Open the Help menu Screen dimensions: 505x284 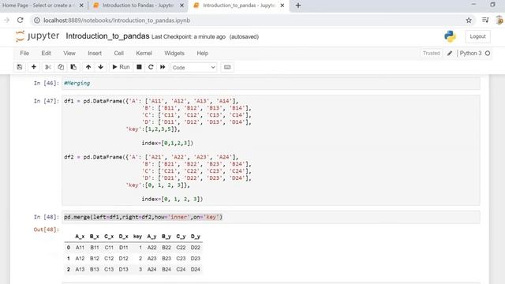coord(203,53)
